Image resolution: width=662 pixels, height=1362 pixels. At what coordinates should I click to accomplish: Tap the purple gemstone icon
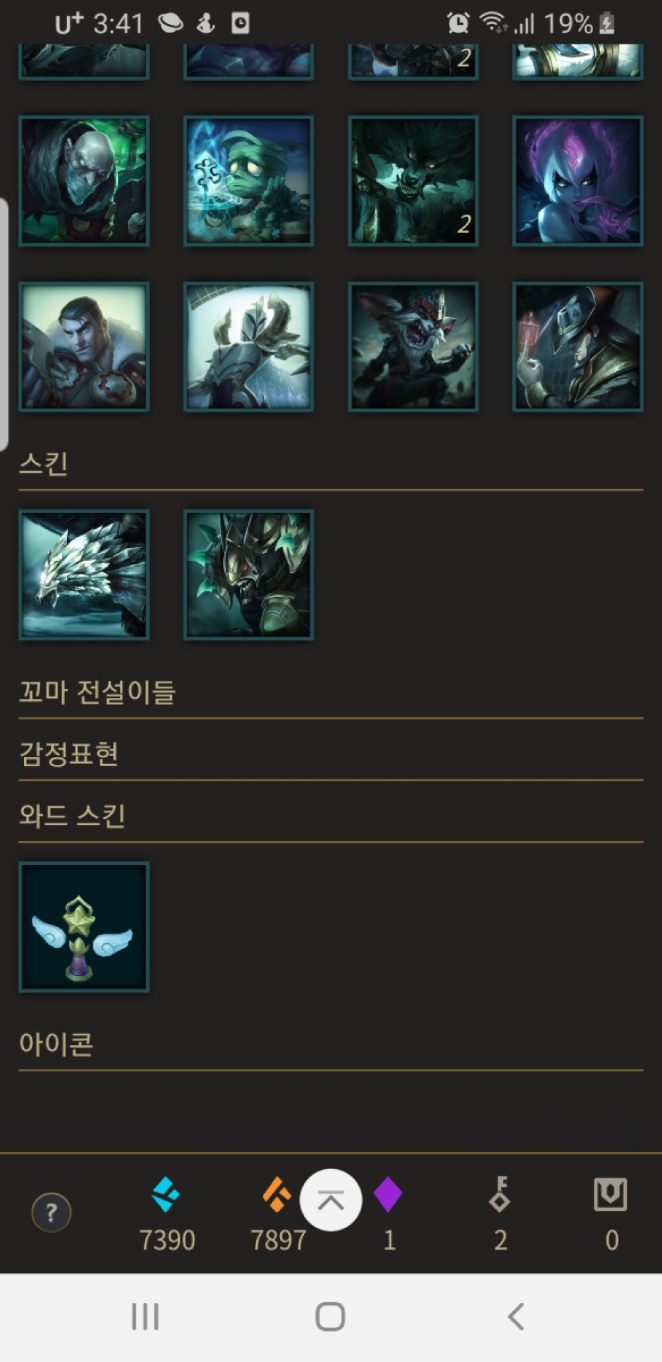(x=388, y=1194)
